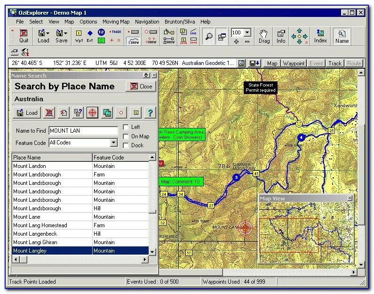Click the red target position icon in Name Search

point(93,112)
